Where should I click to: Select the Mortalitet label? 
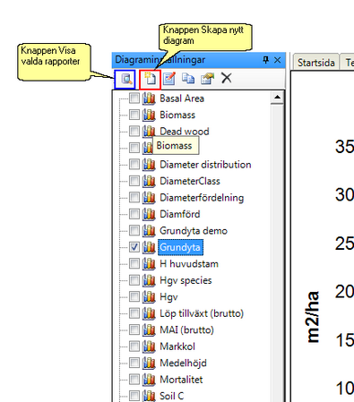coord(181,380)
